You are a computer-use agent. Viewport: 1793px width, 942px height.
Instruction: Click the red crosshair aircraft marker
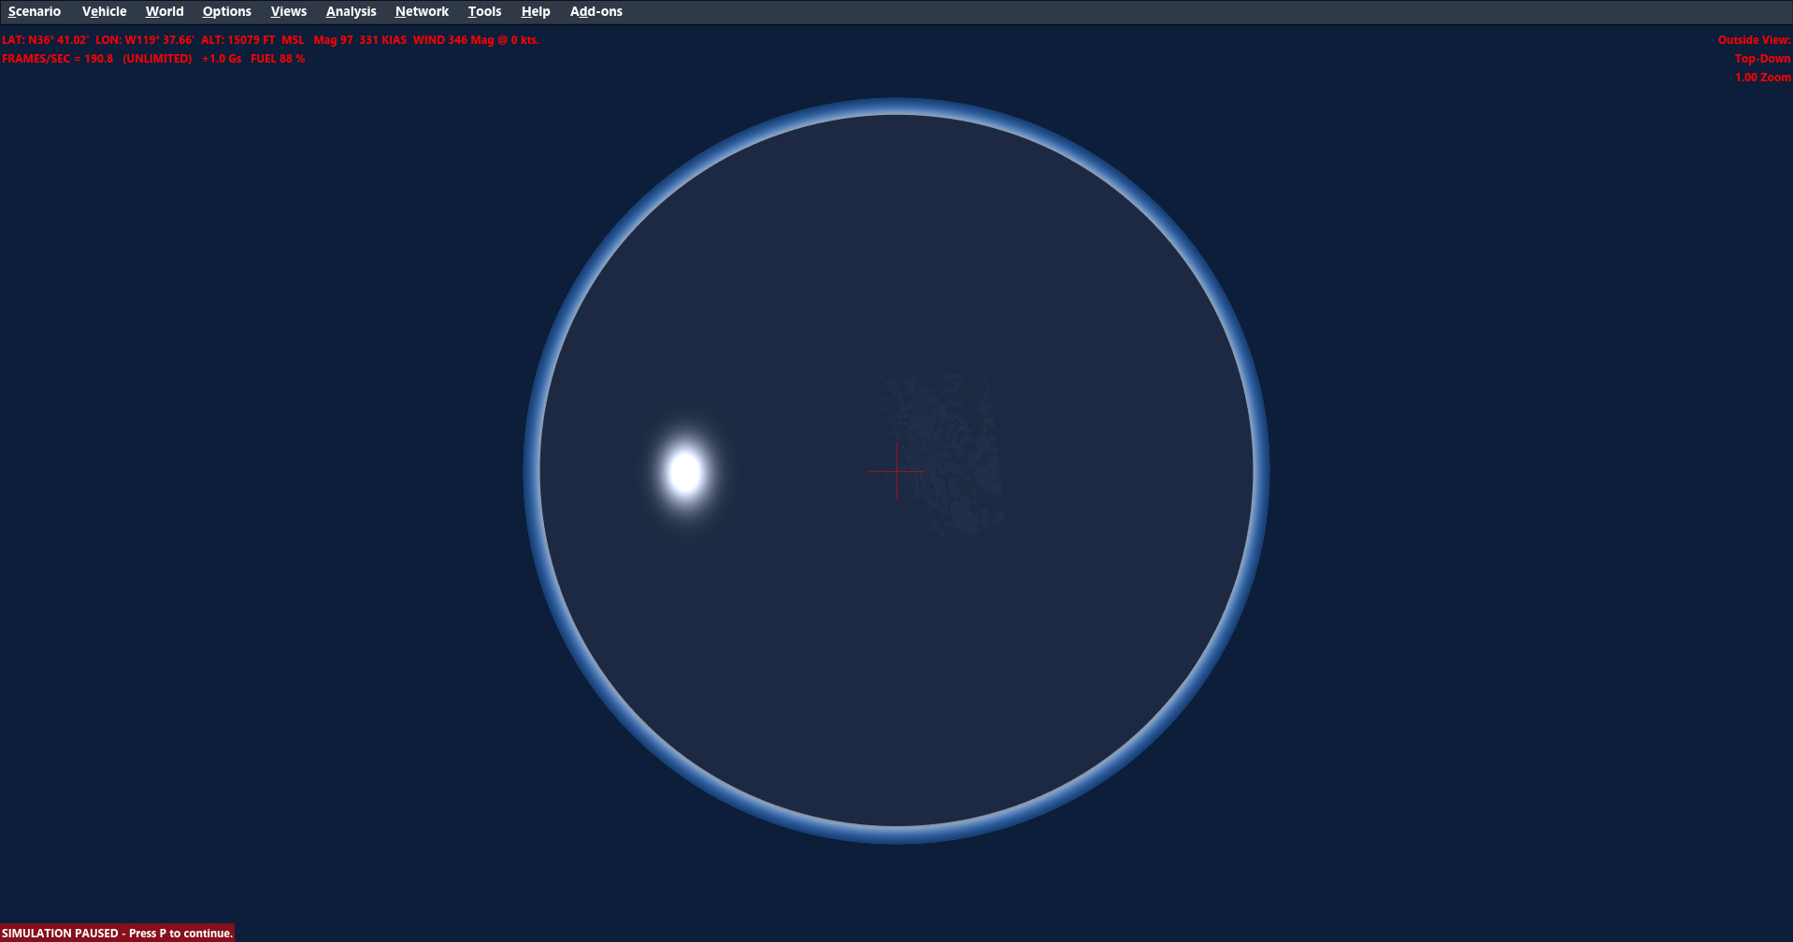tap(896, 471)
